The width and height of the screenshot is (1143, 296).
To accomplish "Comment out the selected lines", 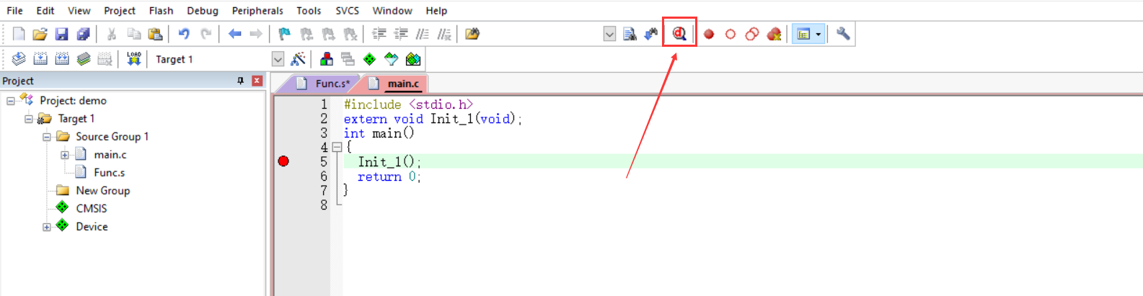I will [x=423, y=34].
